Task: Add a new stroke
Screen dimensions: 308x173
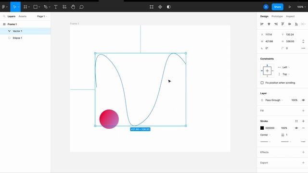Action: pos(303,121)
